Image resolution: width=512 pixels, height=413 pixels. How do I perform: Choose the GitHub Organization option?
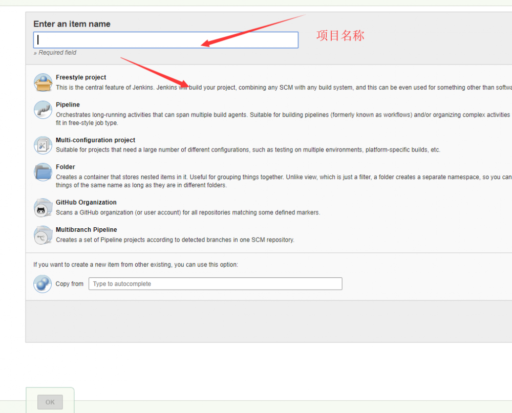(x=86, y=202)
